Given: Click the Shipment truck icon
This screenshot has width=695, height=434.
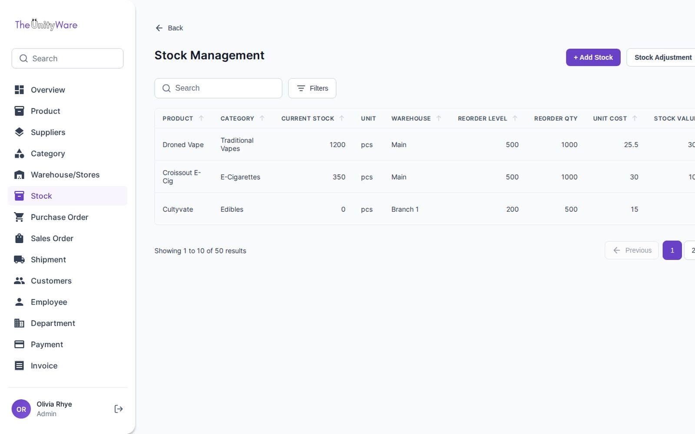Looking at the screenshot, I should point(19,260).
